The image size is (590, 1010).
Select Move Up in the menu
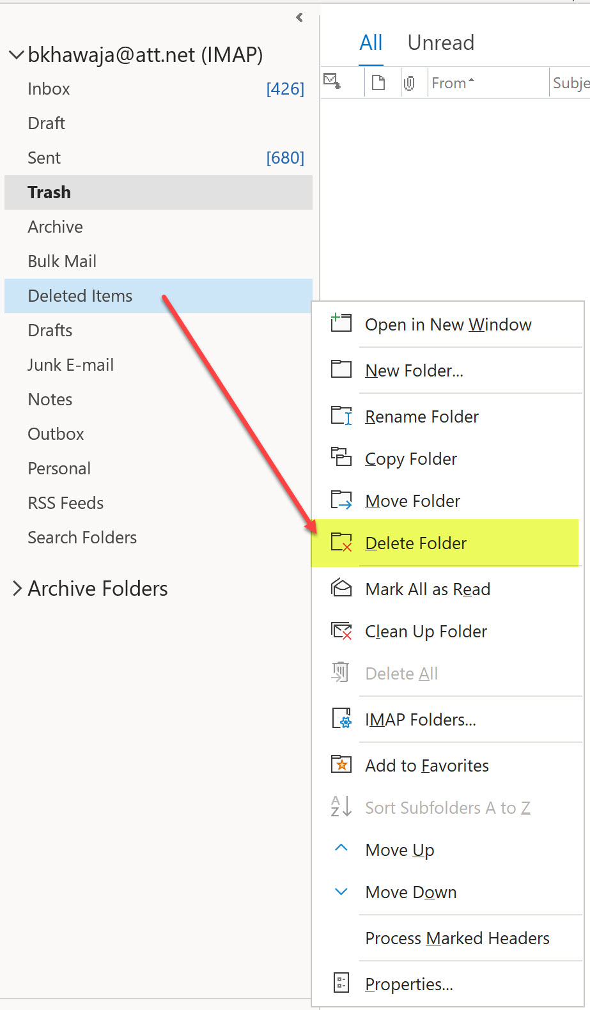(400, 850)
